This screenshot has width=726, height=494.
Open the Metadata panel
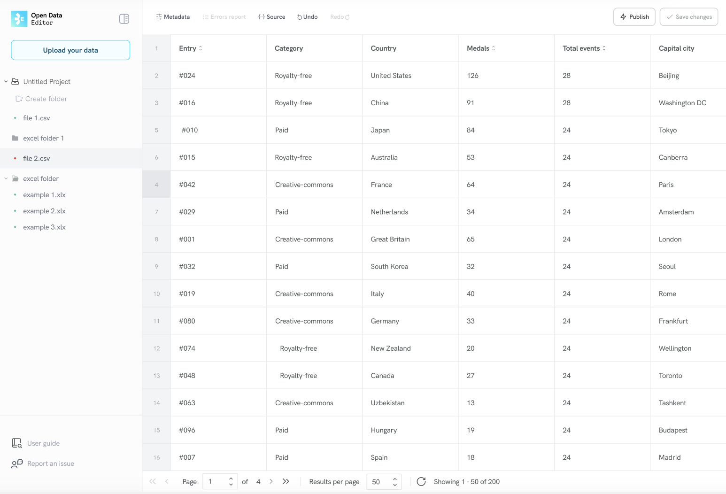tap(173, 16)
